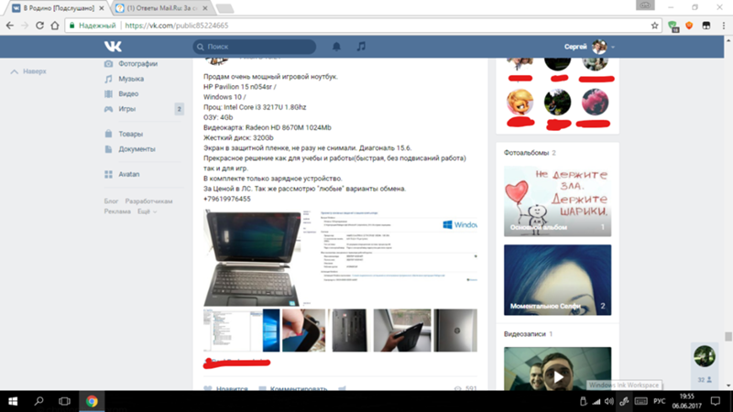Reload the page

[x=39, y=26]
